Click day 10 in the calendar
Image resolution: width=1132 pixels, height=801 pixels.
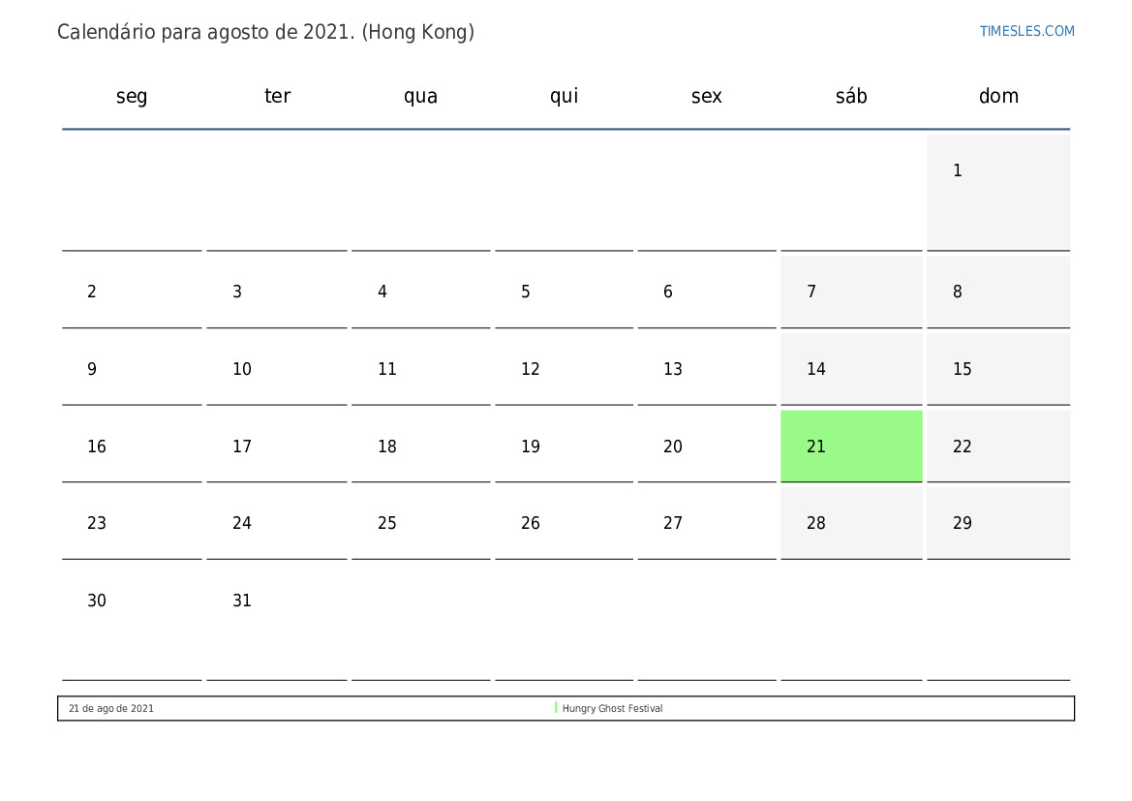click(277, 369)
